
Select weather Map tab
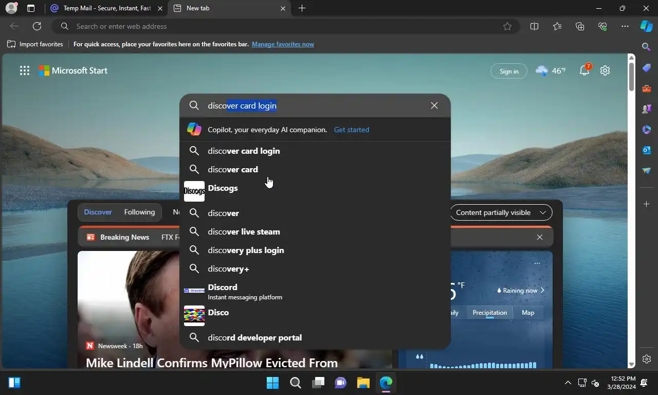pos(528,313)
